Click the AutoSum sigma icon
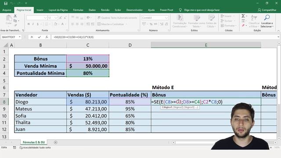 click(x=243, y=16)
